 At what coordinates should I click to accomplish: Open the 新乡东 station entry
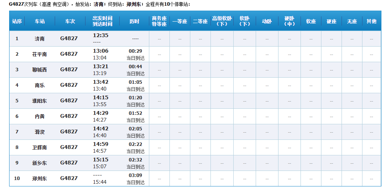pyautogui.click(x=40, y=163)
